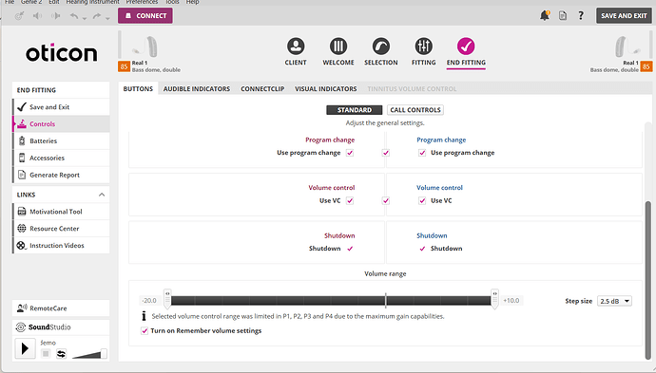
Task: Click the notifications bell icon
Action: click(x=545, y=15)
